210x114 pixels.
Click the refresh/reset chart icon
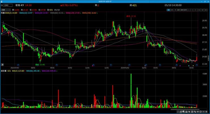click(x=200, y=112)
